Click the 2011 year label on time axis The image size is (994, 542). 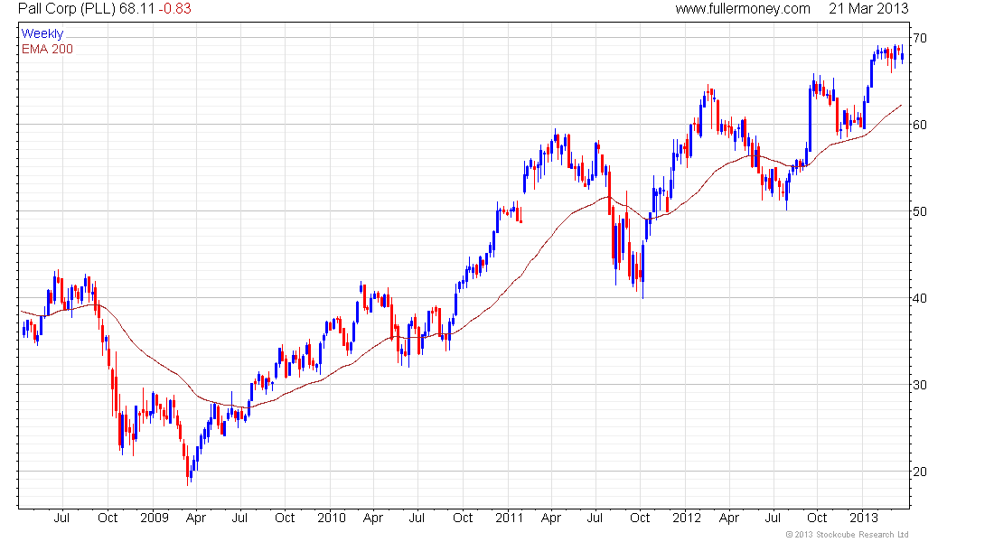tap(509, 518)
